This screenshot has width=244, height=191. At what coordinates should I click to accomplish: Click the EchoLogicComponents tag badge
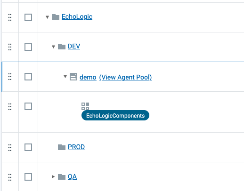point(115,115)
